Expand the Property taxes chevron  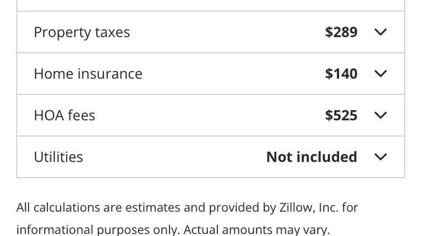tap(380, 32)
